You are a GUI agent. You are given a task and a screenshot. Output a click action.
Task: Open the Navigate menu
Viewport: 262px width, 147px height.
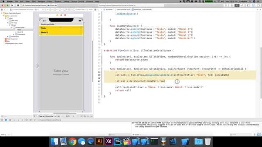click(x=41, y=1)
